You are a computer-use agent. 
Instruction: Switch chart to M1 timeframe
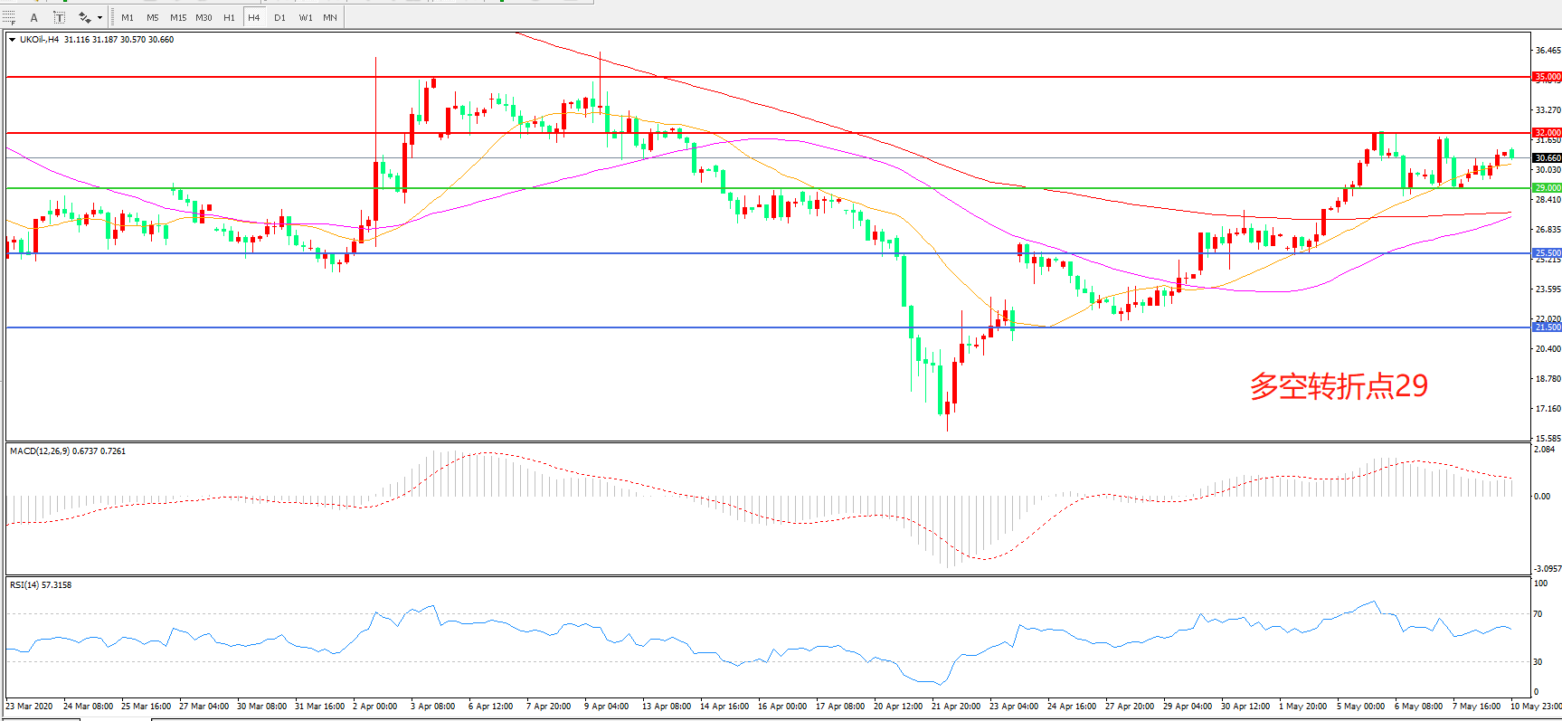[128, 17]
